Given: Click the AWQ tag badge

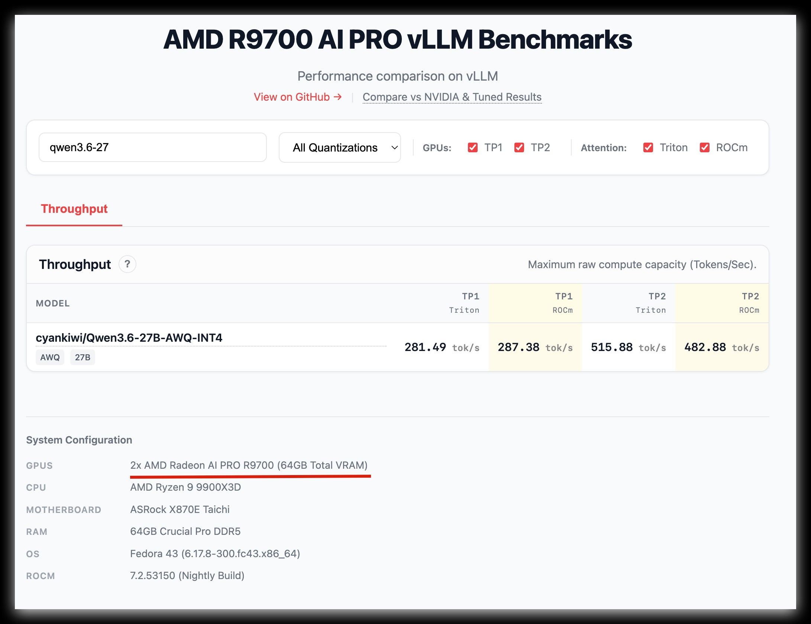Looking at the screenshot, I should point(50,357).
